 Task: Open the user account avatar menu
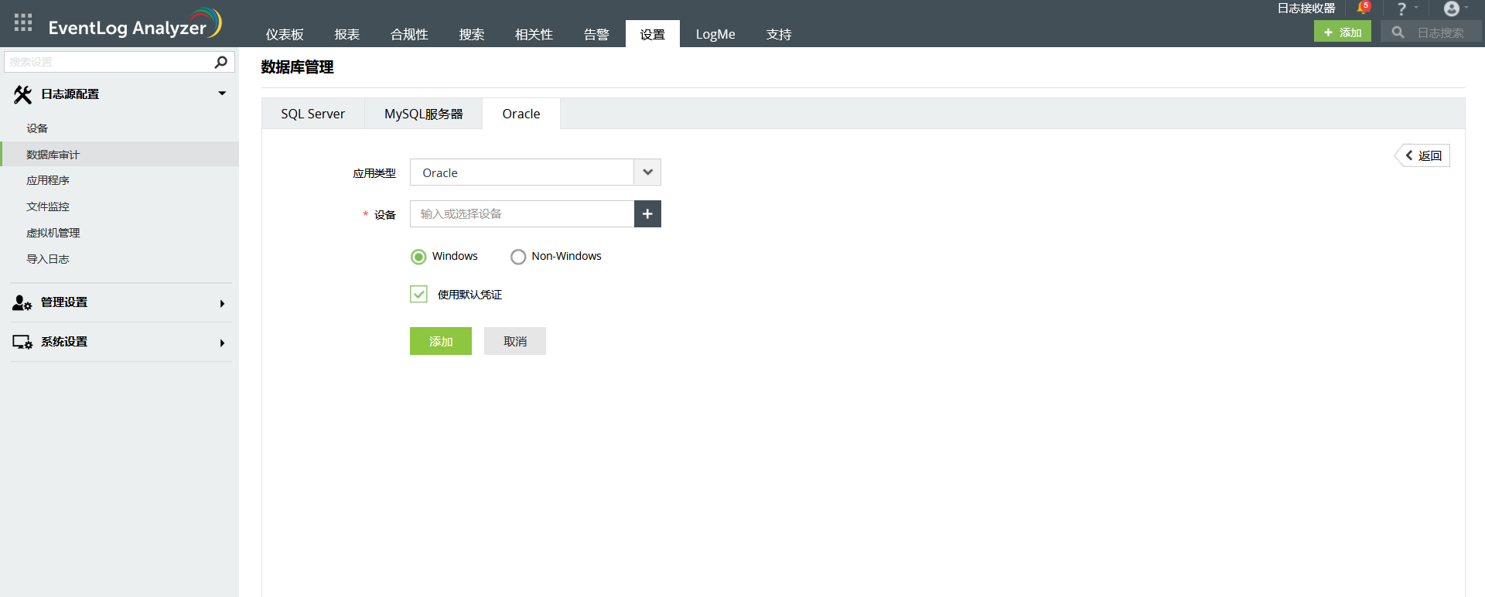1452,9
